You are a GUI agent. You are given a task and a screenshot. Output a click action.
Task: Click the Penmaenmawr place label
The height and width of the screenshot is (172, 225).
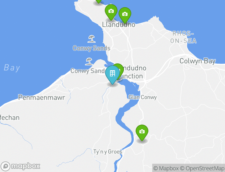(42, 98)
